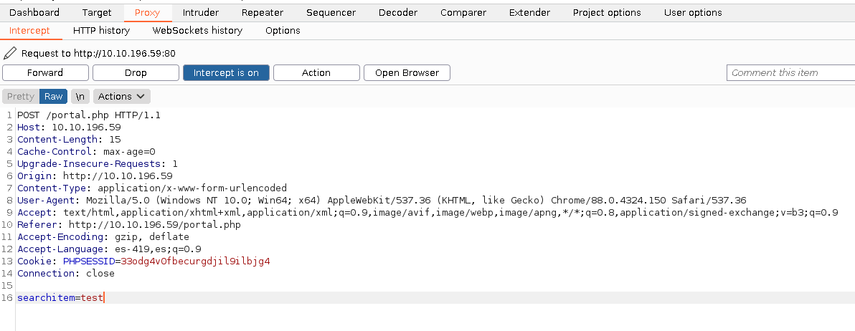This screenshot has width=855, height=331.
Task: Click the User-Agent header line
Action: coord(382,201)
